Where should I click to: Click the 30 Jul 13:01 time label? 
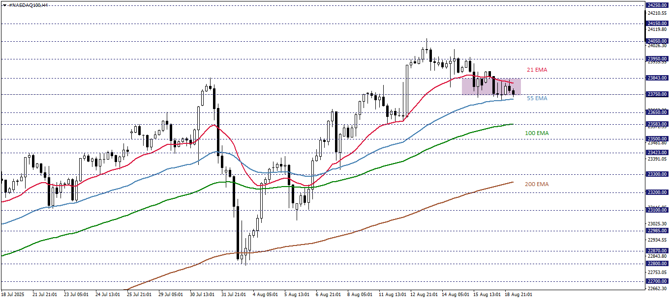(x=203, y=295)
